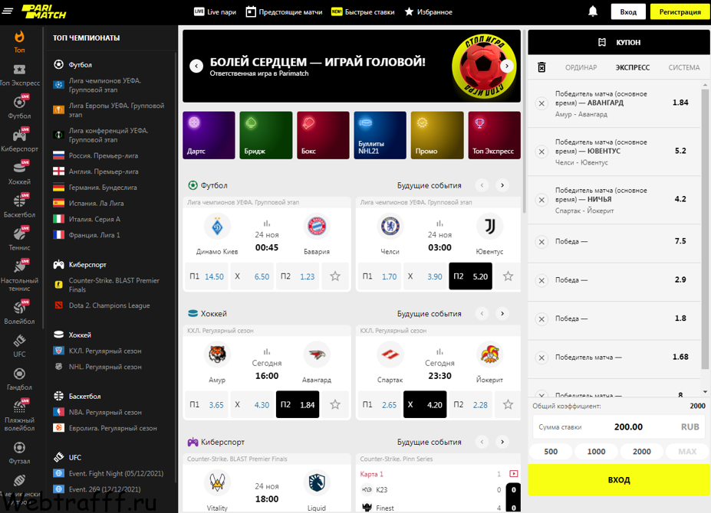Image resolution: width=711 pixels, height=513 pixels.
Task: Open KХЛ. Регулярный сезон sidebar link
Action: pyautogui.click(x=105, y=351)
